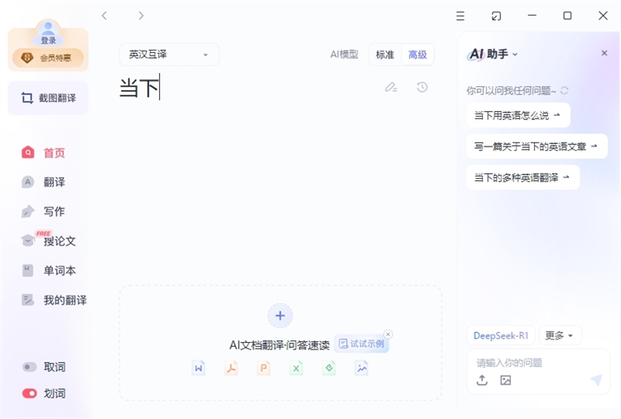Send the question with paper plane icon
Viewport: 621px width, 419px height.
point(596,380)
